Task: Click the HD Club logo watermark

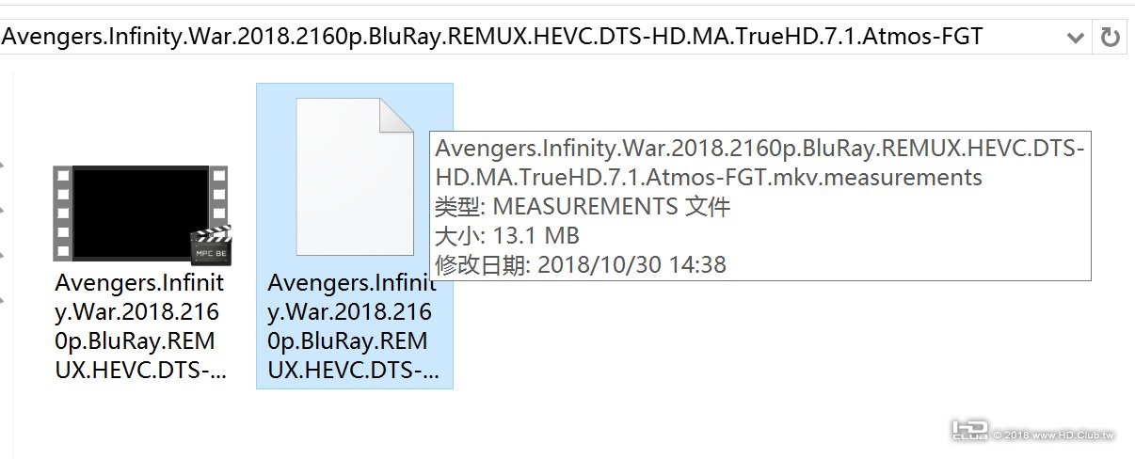Action: [969, 430]
